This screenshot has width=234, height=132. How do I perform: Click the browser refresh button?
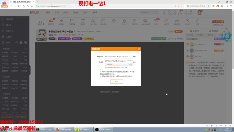tap(19, 6)
